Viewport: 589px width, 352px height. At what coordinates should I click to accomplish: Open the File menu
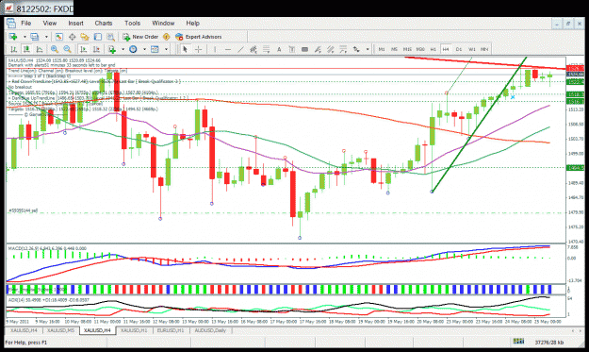point(26,24)
